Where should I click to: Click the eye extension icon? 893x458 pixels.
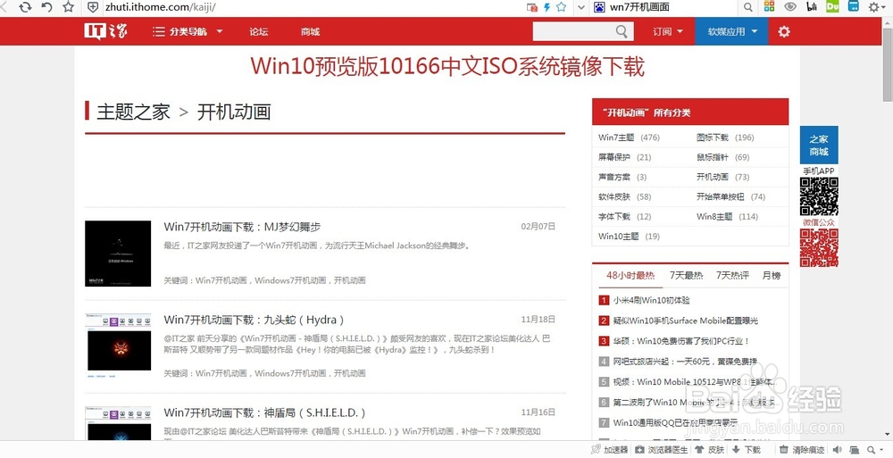[790, 7]
